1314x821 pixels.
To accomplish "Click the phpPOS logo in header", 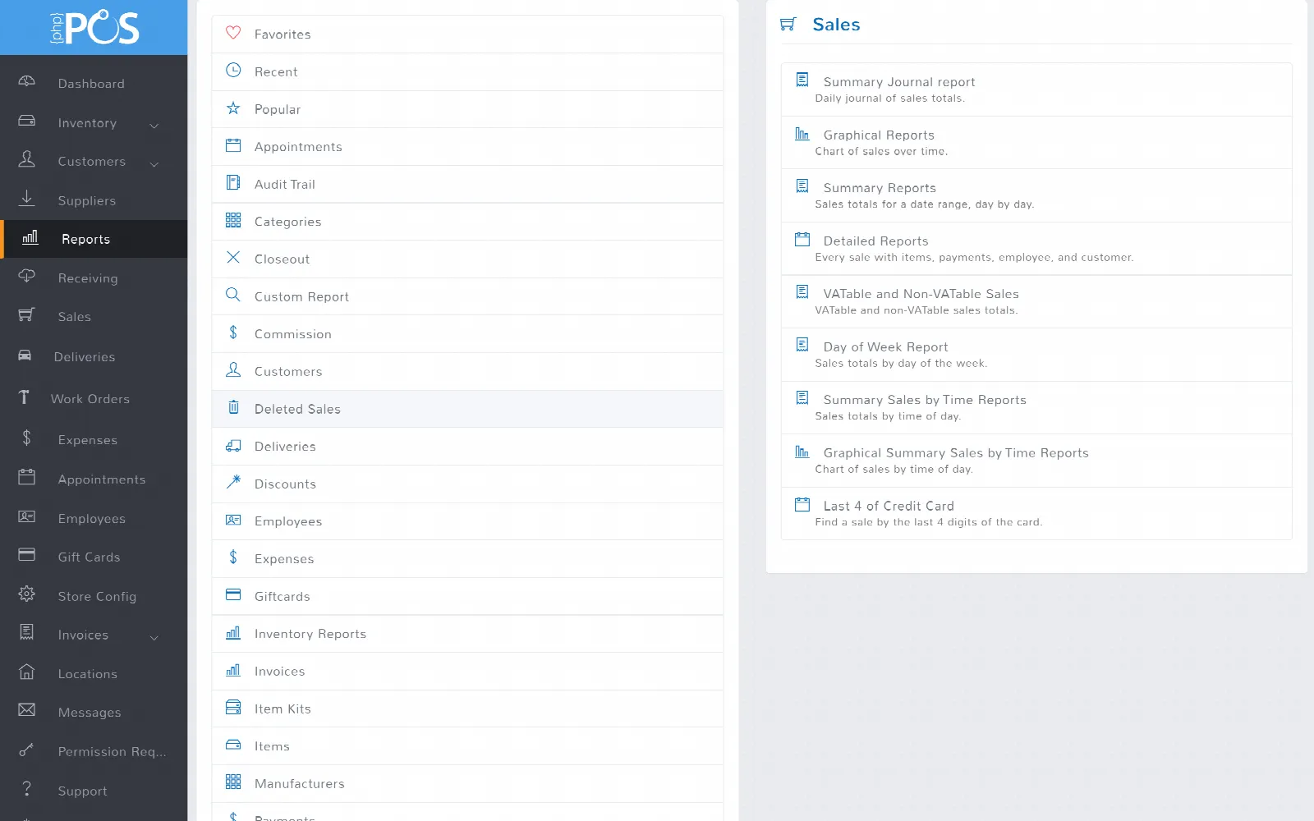I will pyautogui.click(x=94, y=28).
